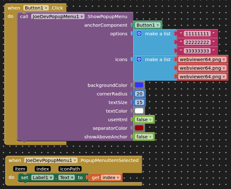
Task: Click the separatorColor parameter label
Action: click(x=110, y=128)
